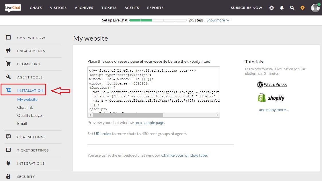Image resolution: width=322 pixels, height=181 pixels.
Task: Click the code box scroll-right arrow
Action: pyautogui.click(x=217, y=115)
